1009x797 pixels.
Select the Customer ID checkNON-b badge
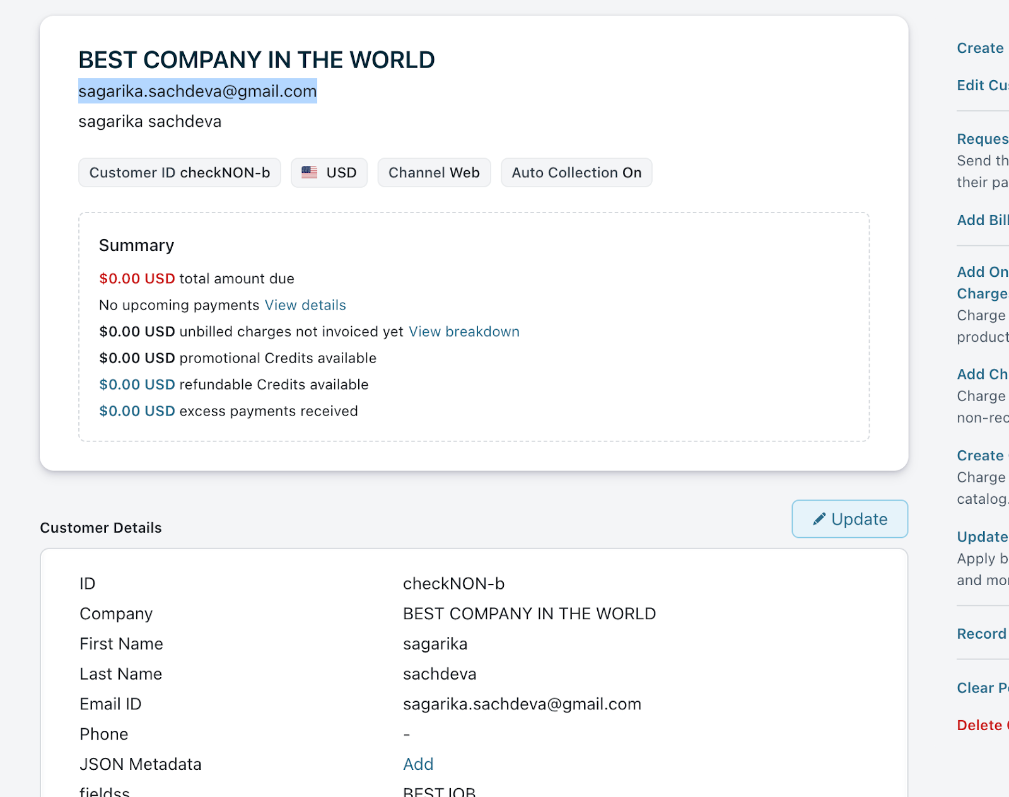pyautogui.click(x=180, y=173)
